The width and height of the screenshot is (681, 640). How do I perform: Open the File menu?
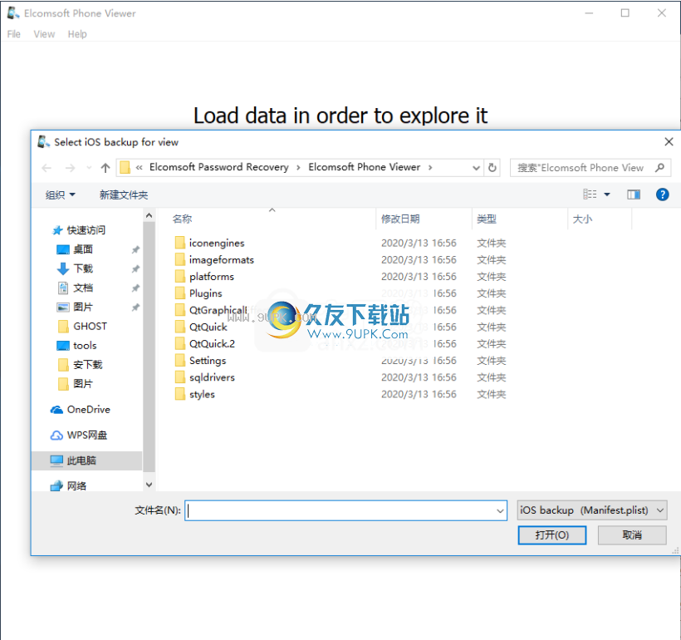(x=13, y=34)
